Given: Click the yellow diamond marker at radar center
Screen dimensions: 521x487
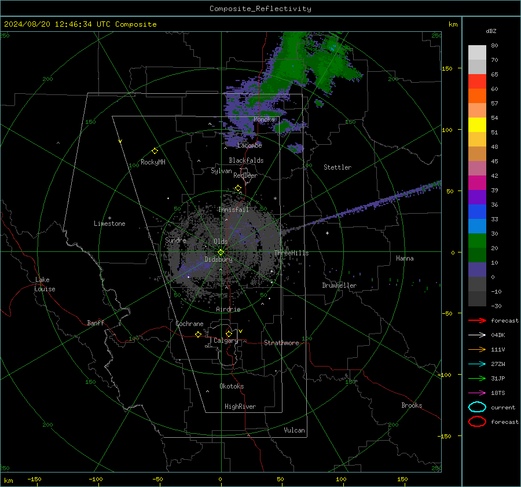Looking at the screenshot, I should click(x=221, y=252).
